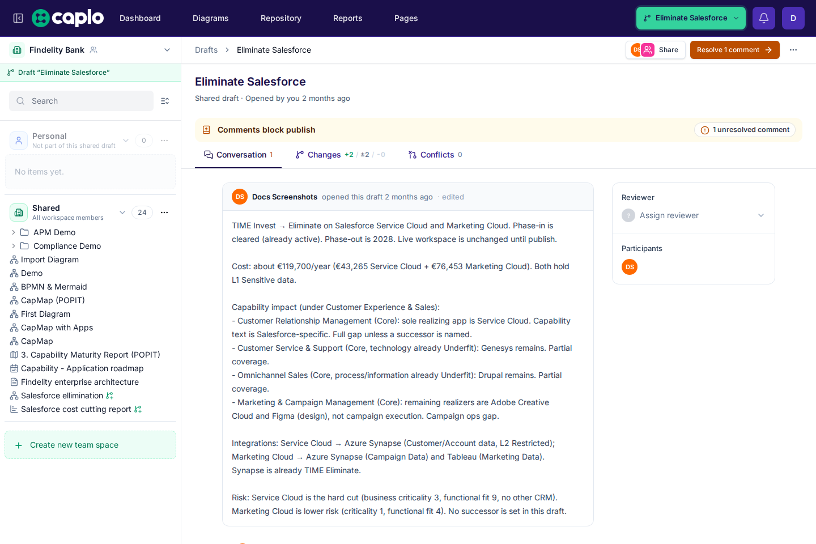Switch to the Changes tab

(x=340, y=155)
